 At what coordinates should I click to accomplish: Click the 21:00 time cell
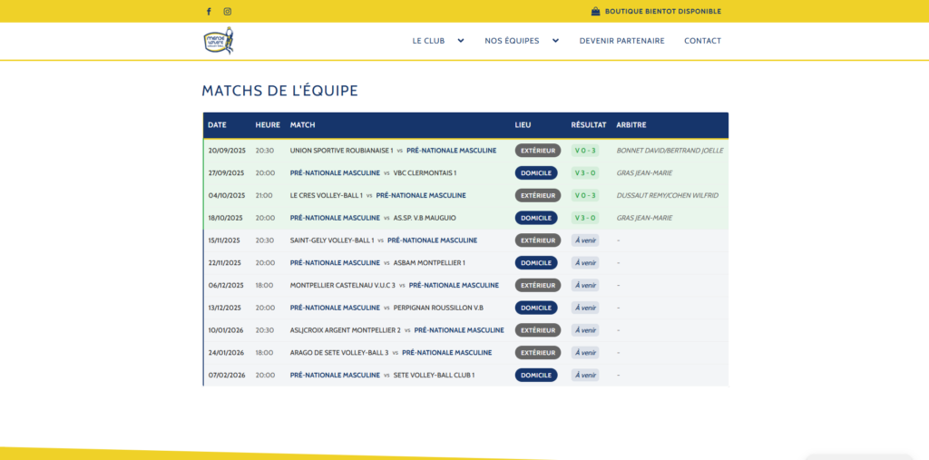point(264,196)
